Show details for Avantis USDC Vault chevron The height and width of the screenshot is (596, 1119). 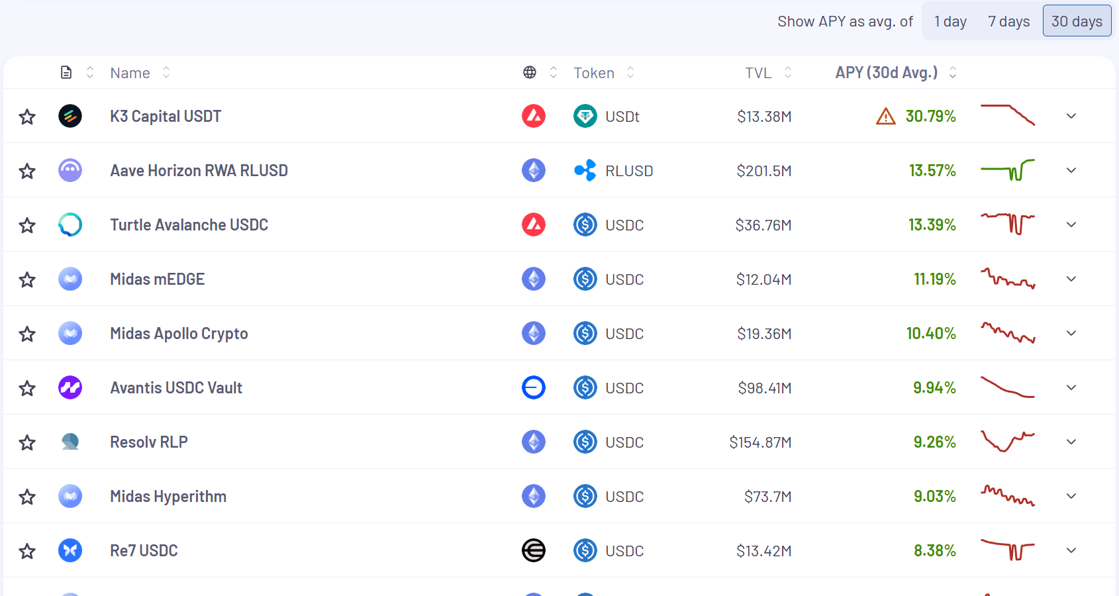pyautogui.click(x=1071, y=388)
